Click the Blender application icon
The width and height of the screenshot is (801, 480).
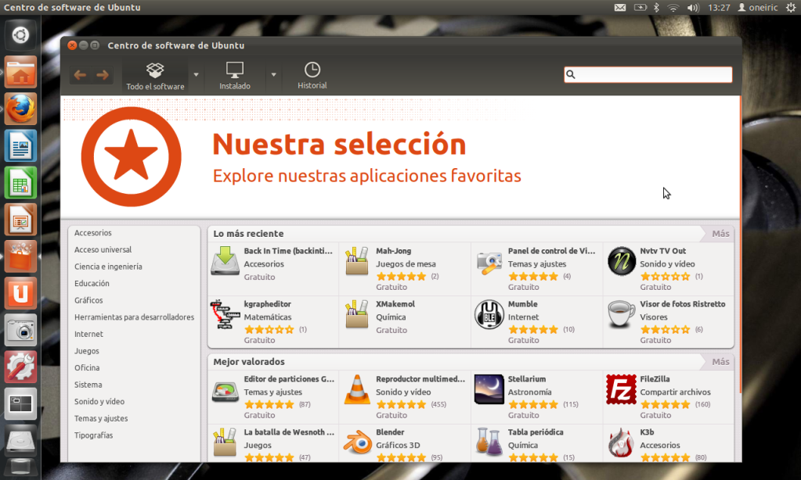point(357,442)
